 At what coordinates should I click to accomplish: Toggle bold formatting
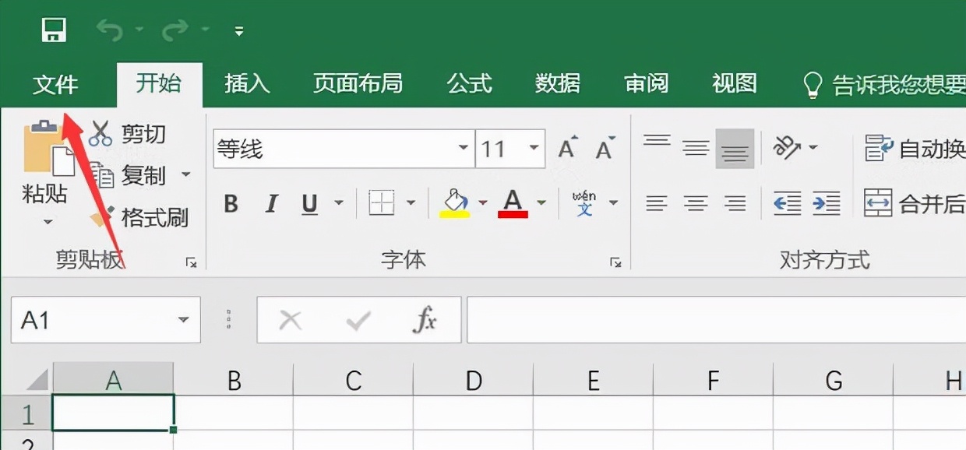[x=230, y=204]
